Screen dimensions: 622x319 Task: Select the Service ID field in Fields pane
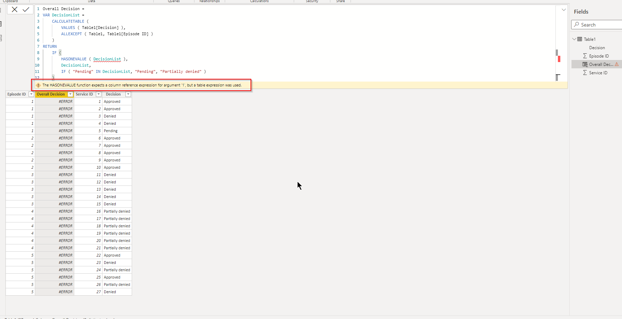[x=598, y=73]
